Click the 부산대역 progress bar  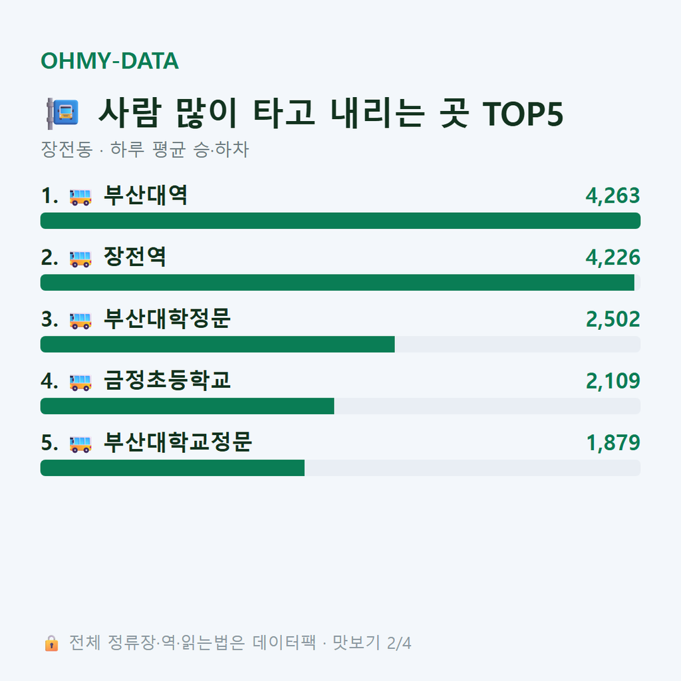(x=340, y=221)
